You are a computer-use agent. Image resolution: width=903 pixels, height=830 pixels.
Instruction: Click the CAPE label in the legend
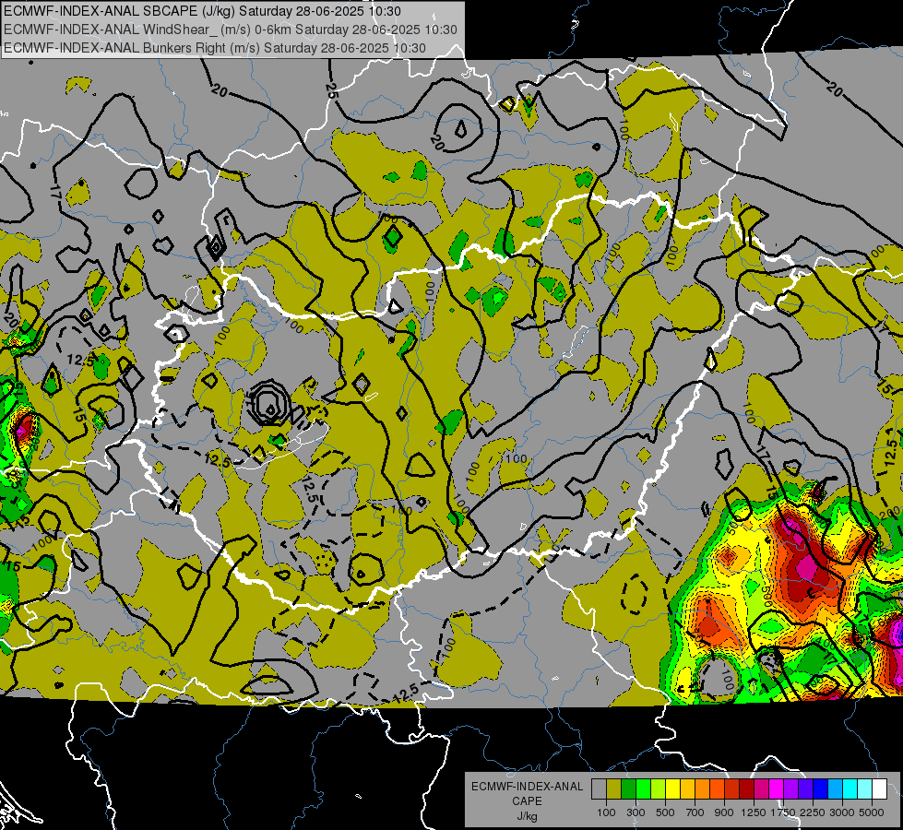(x=527, y=801)
